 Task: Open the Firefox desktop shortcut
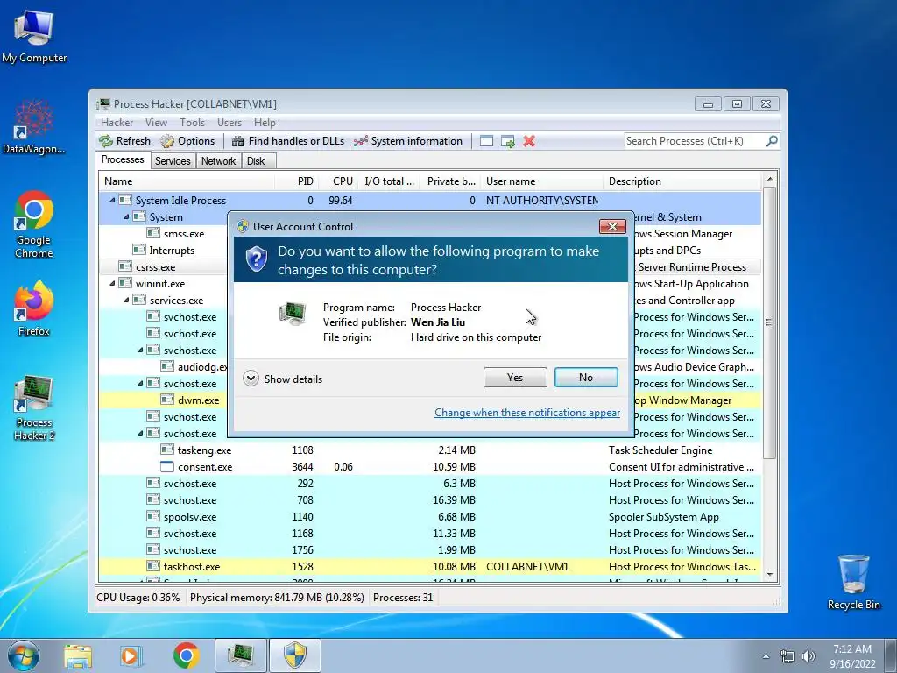[x=34, y=308]
